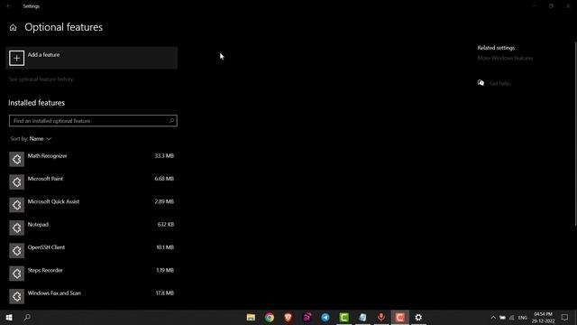Click the network icon in system tray
This screenshot has height=325, width=577.
click(512, 318)
